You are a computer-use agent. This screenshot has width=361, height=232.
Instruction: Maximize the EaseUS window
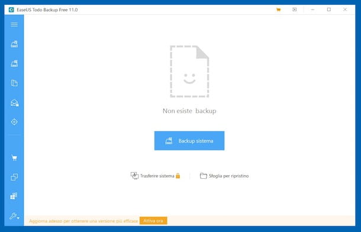(329, 9)
